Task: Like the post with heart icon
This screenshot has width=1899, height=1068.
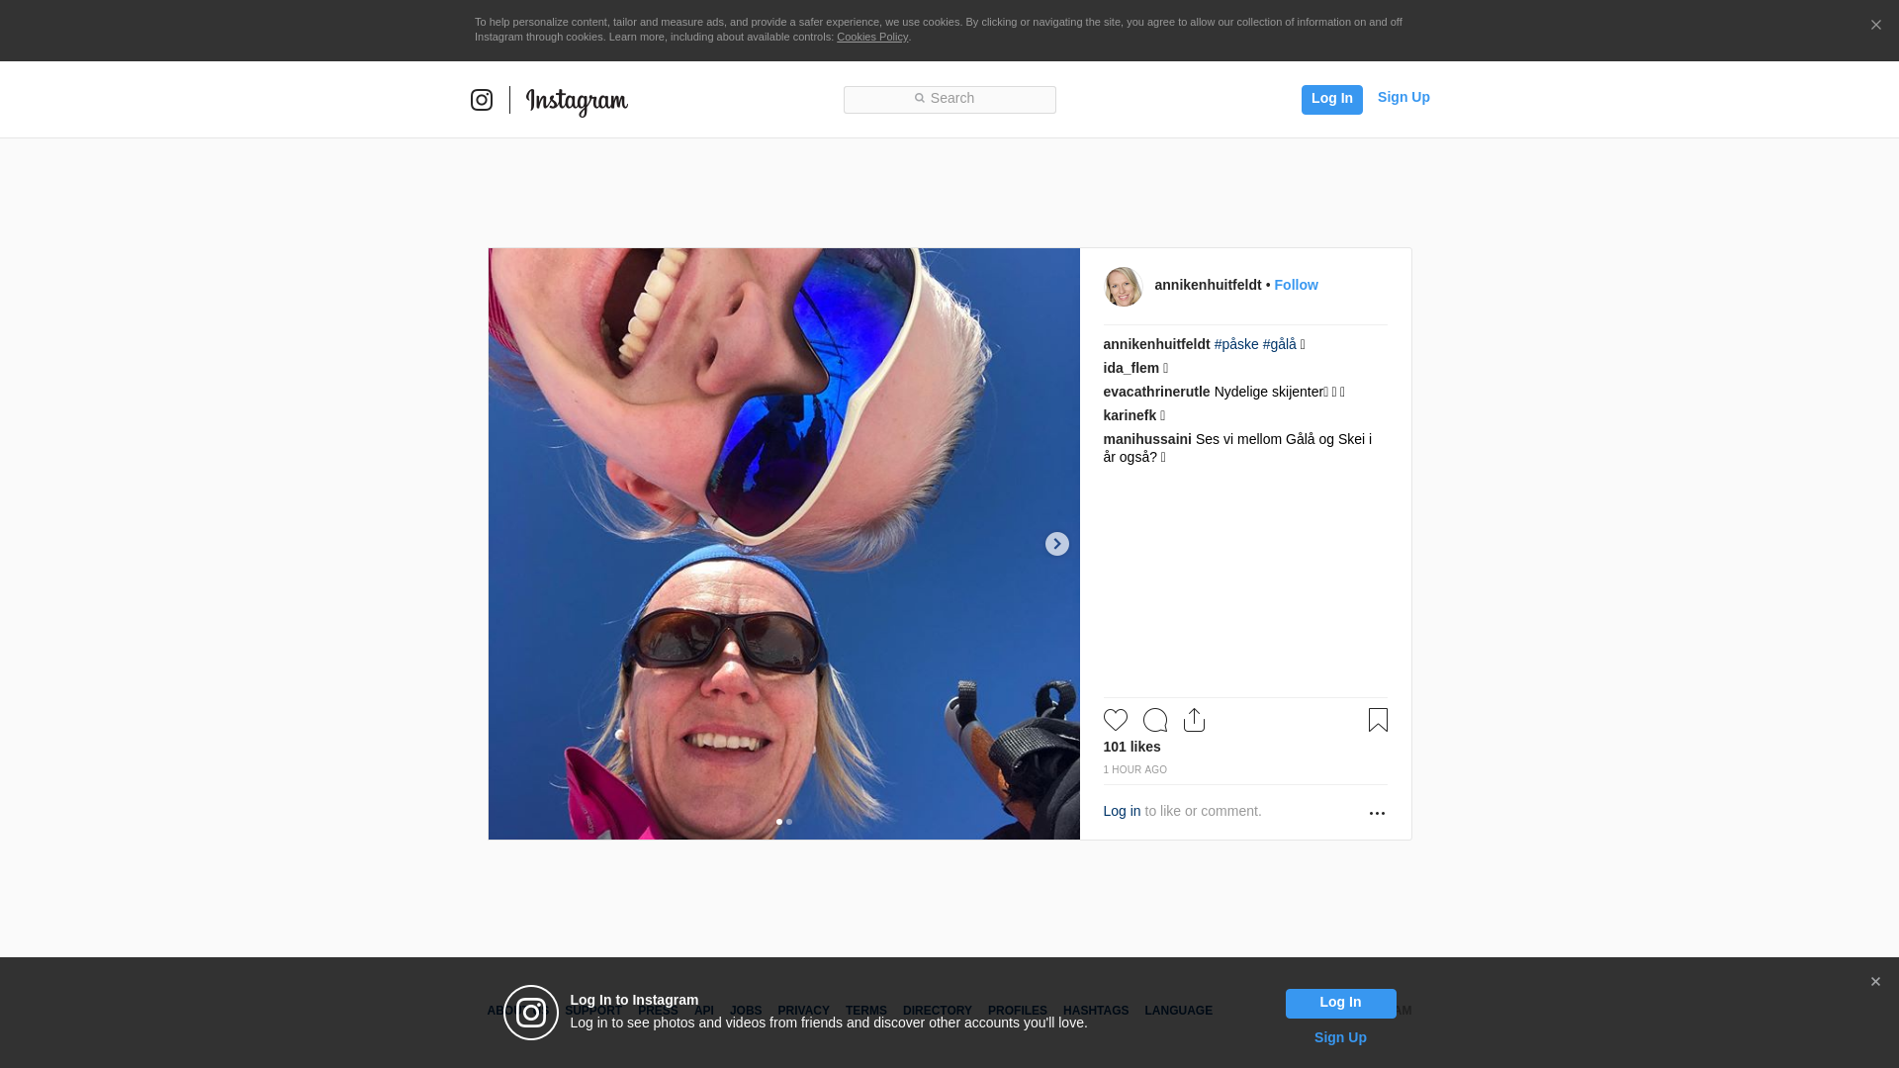Action: [1115, 720]
